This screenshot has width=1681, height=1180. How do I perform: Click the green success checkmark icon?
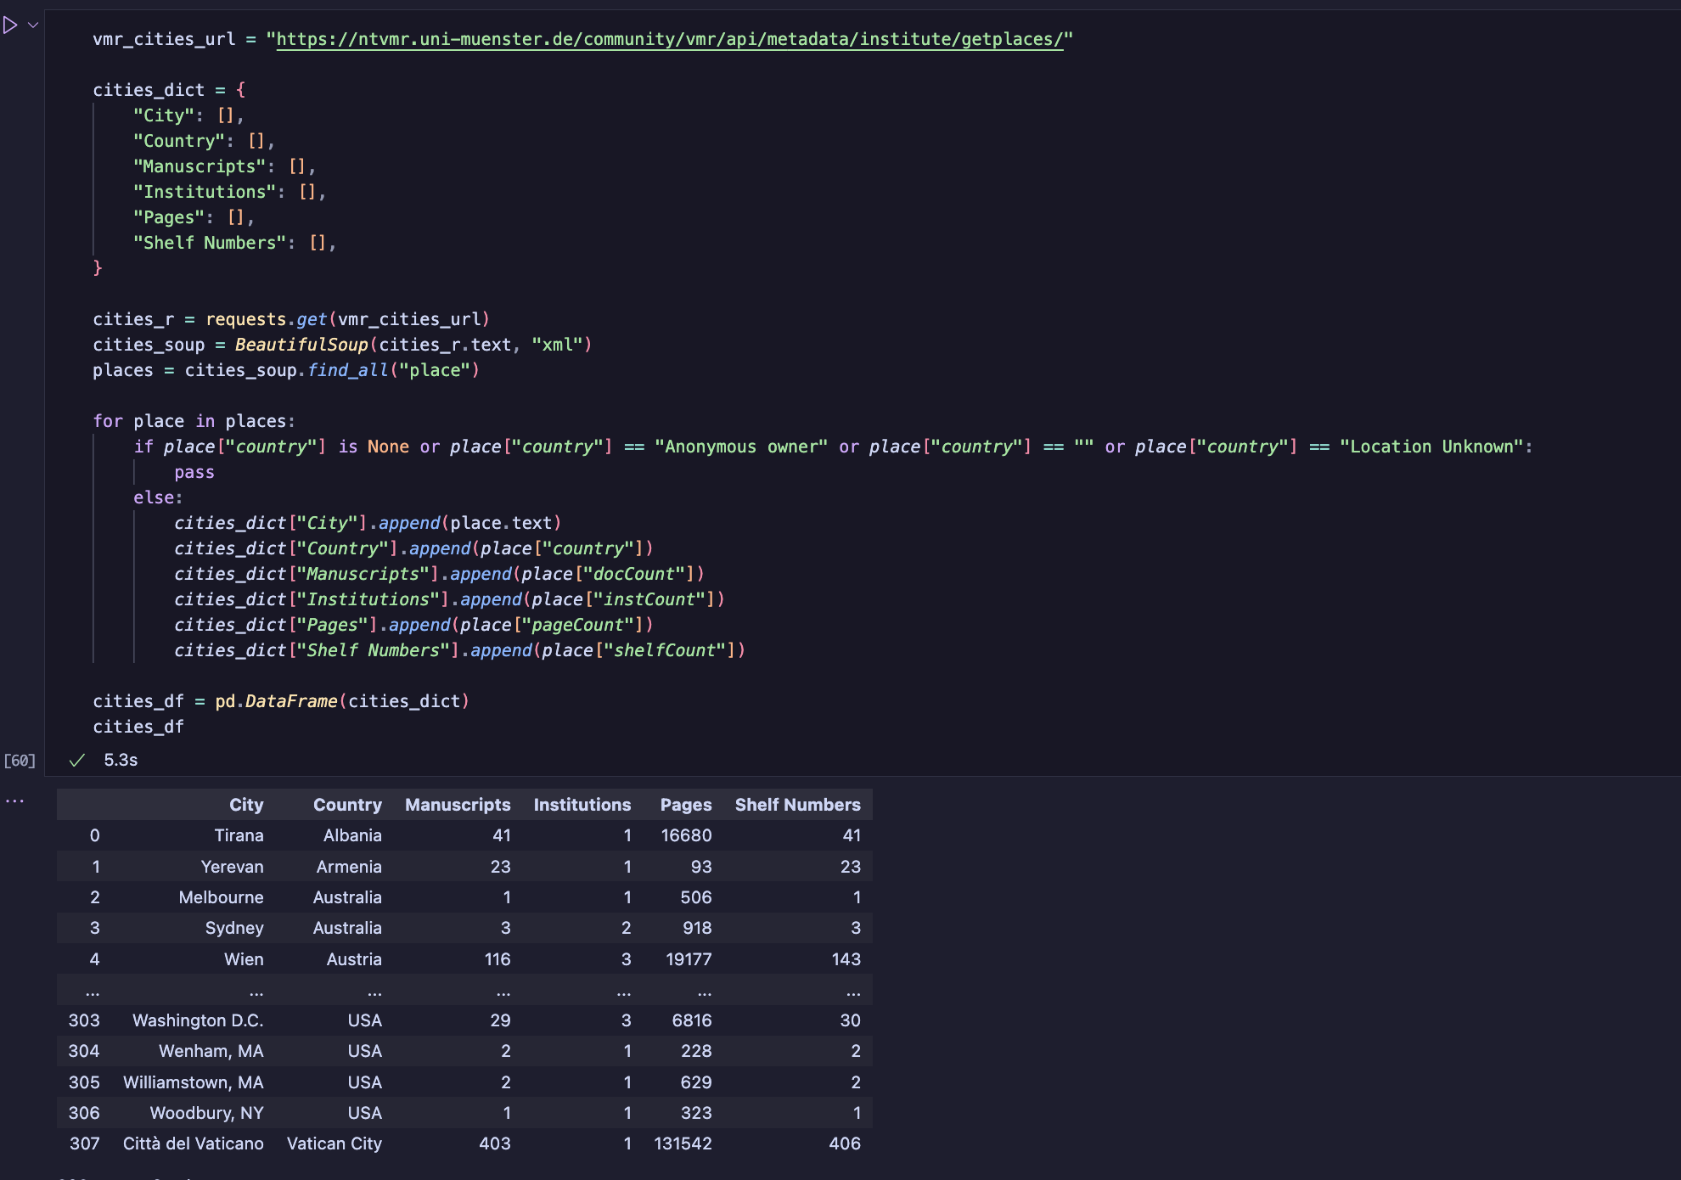click(x=77, y=761)
